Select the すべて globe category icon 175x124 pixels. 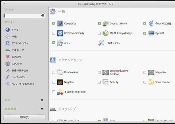(8, 30)
